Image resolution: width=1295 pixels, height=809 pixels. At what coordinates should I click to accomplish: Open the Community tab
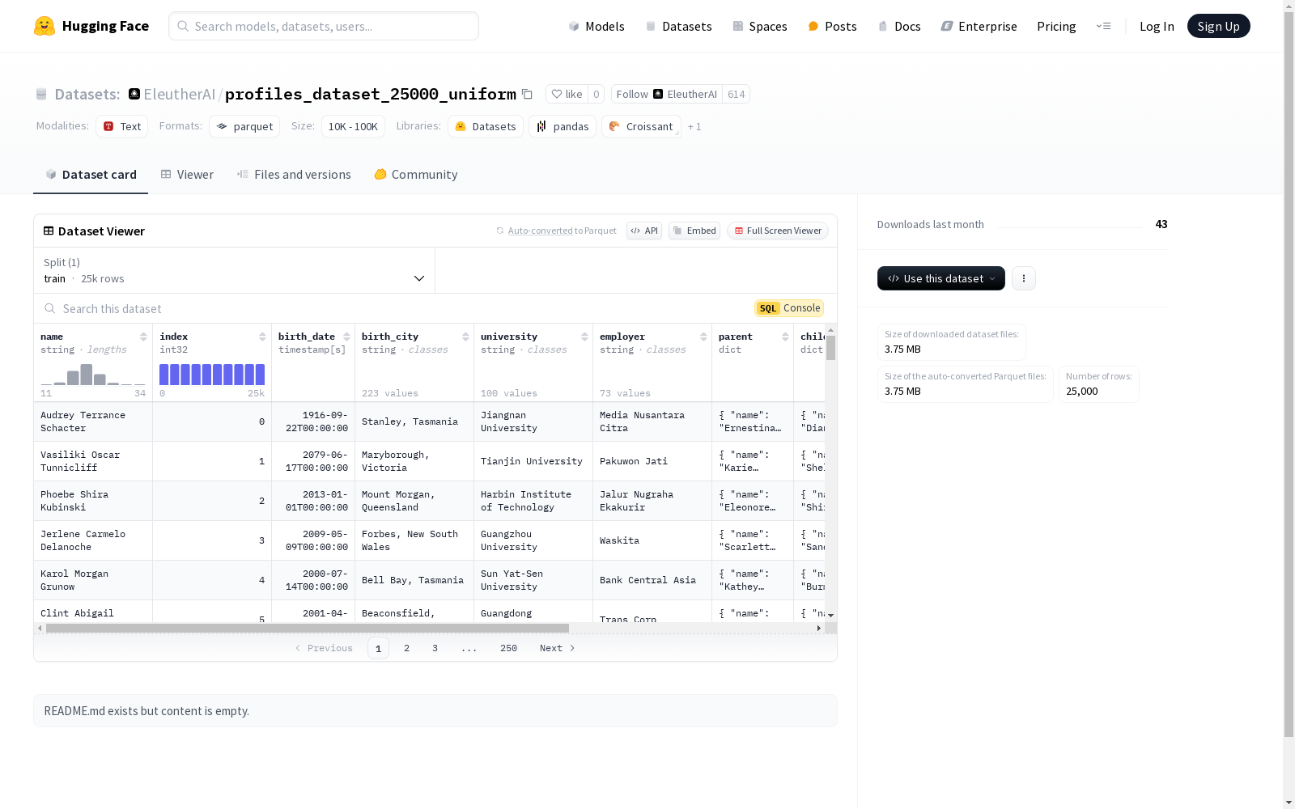pos(416,175)
